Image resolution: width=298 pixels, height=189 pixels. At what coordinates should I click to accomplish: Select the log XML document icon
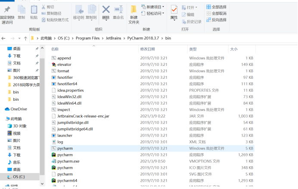click(x=54, y=142)
